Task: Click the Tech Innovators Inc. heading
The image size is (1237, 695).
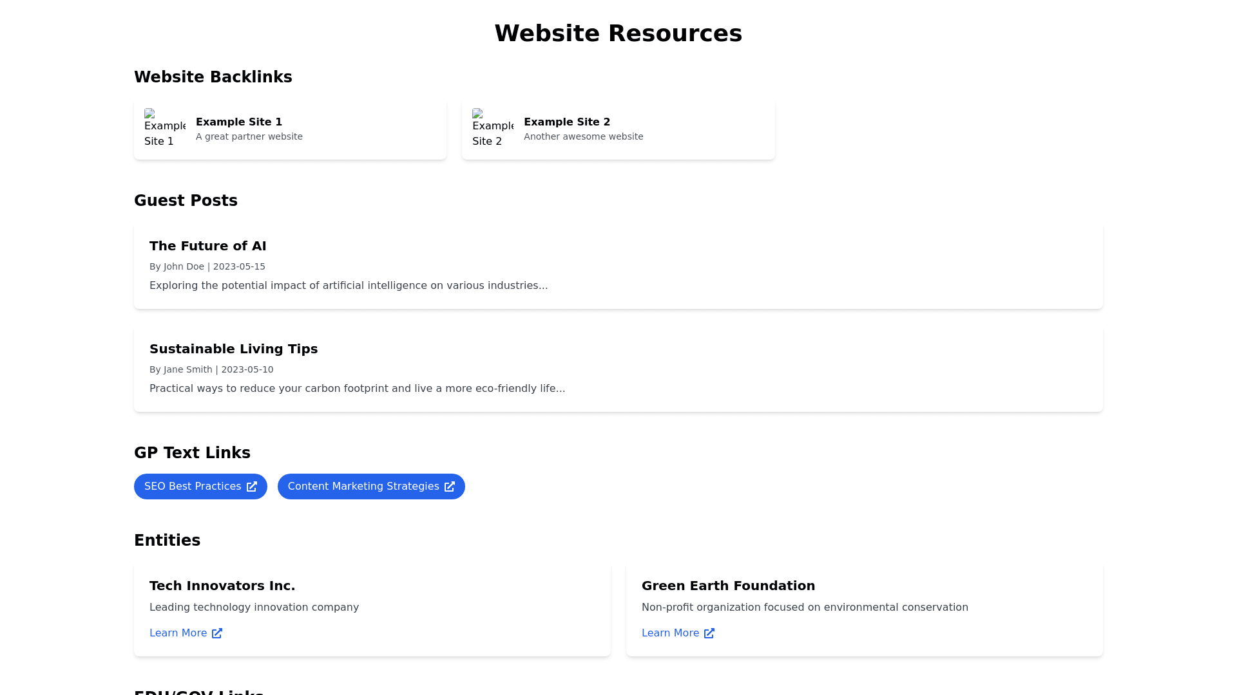Action: [222, 586]
